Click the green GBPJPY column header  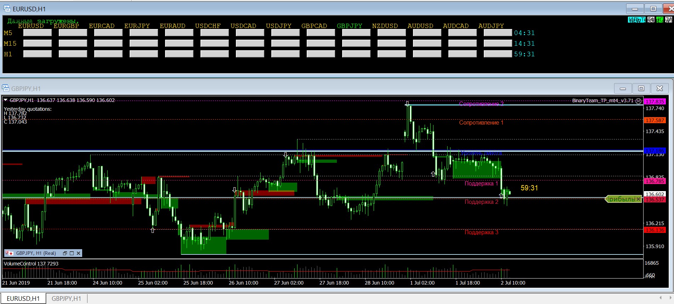(350, 26)
